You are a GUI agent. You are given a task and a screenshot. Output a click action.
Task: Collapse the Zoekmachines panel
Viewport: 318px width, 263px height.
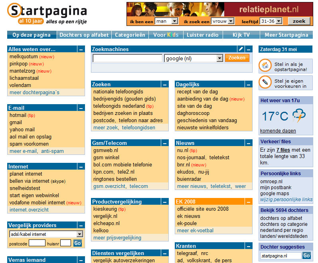(249, 49)
